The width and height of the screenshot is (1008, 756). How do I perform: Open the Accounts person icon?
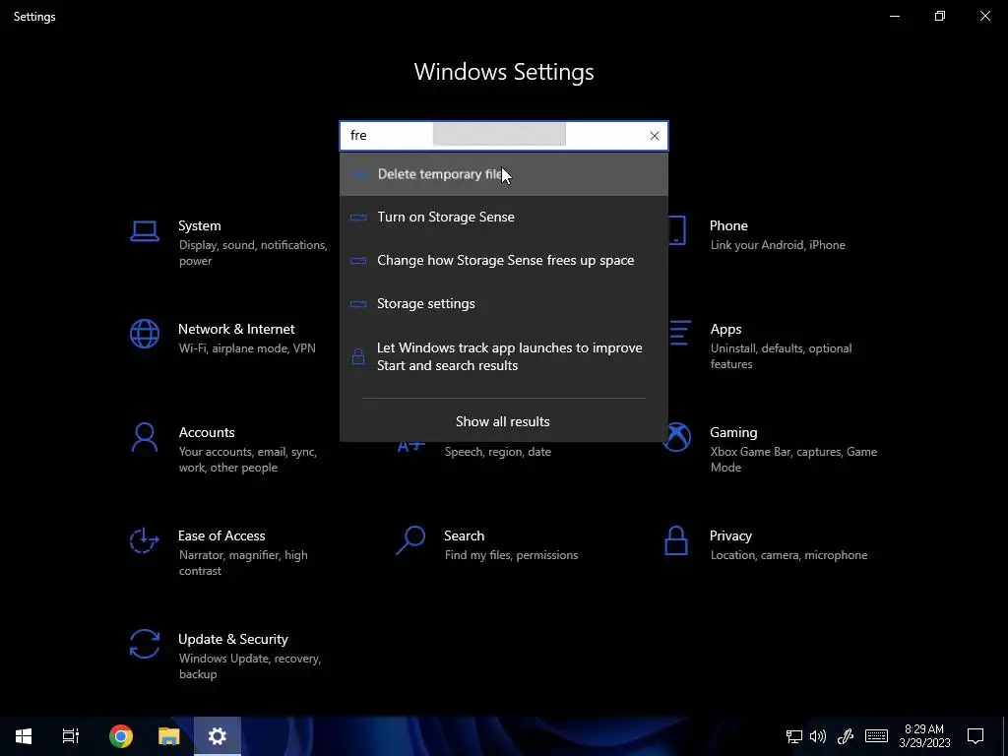coord(144,438)
